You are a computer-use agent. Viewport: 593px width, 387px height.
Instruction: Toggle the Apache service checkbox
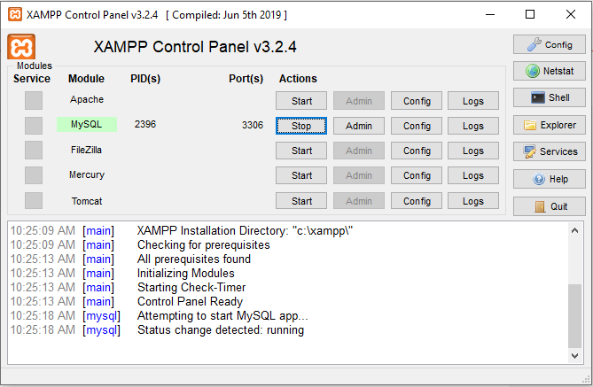[x=34, y=101]
